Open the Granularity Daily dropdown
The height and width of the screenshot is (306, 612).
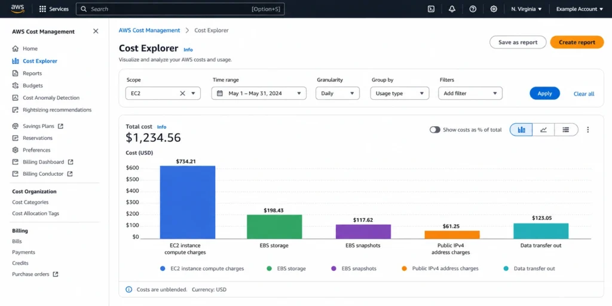coord(338,93)
